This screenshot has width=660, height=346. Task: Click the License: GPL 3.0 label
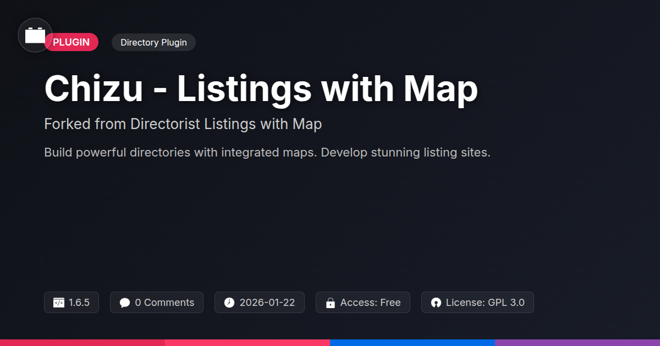485,303
